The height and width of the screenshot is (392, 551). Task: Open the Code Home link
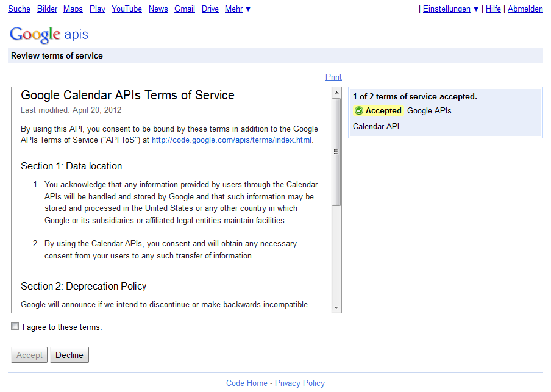click(246, 383)
